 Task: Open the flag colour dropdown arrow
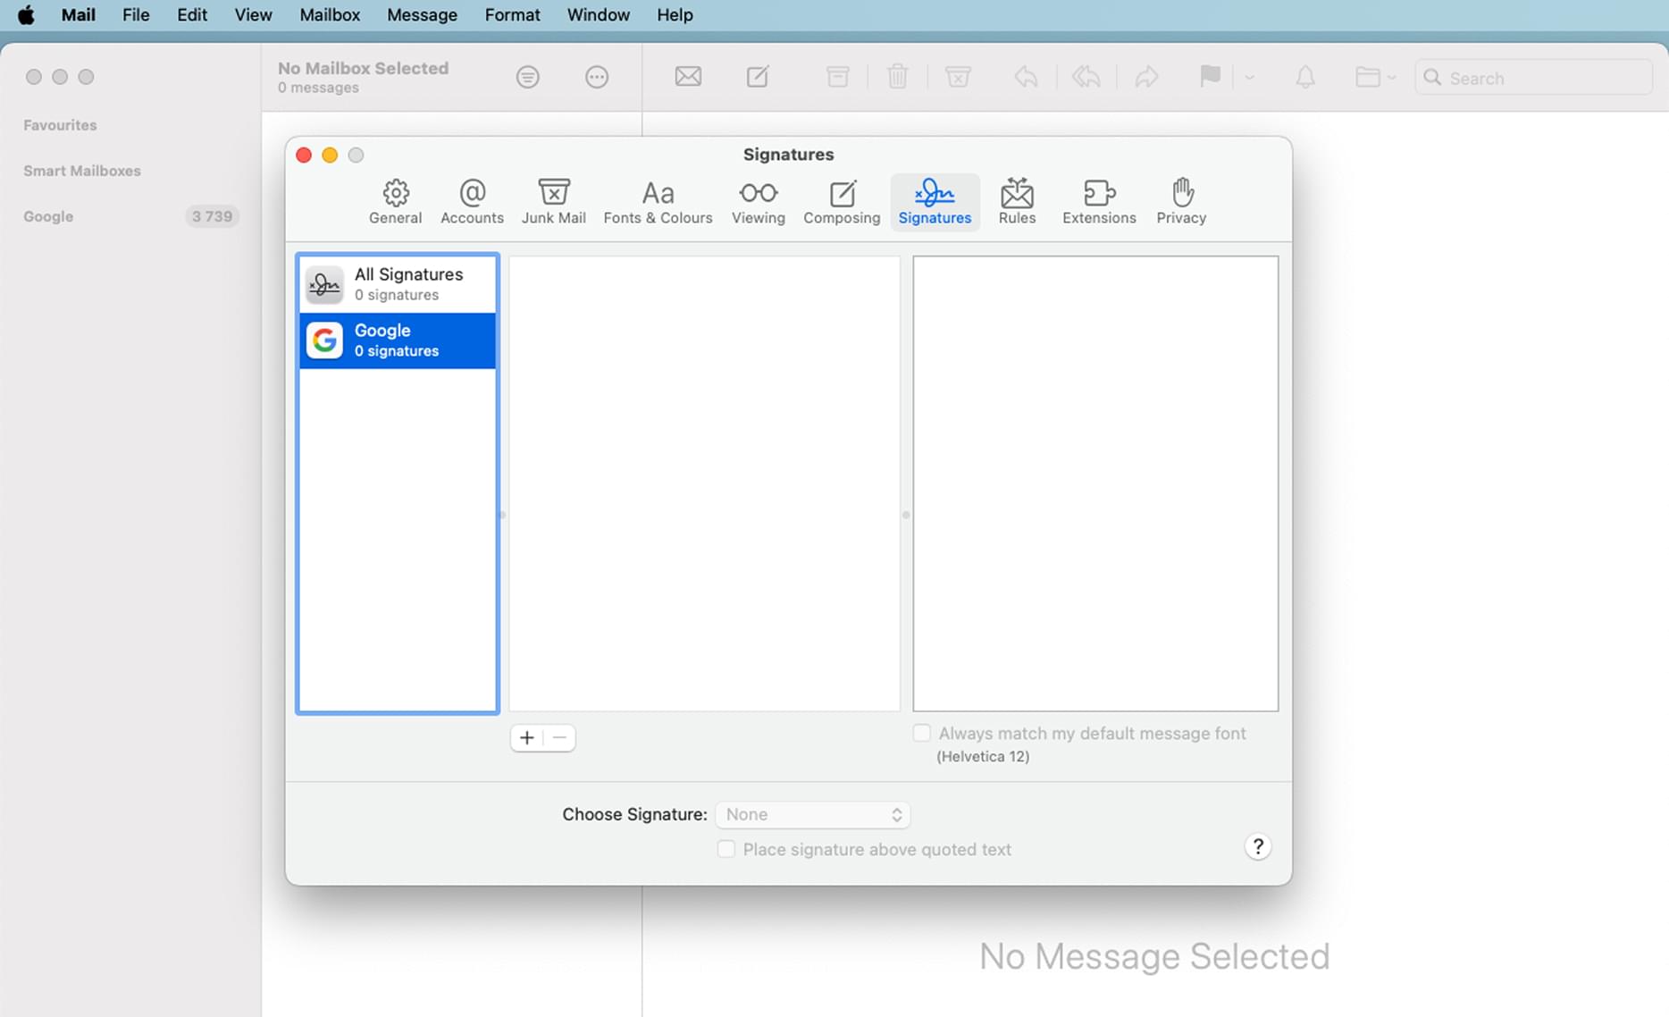[1249, 78]
